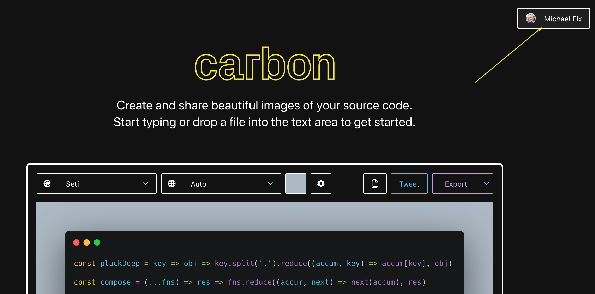Open the background color swatch
Image resolution: width=595 pixels, height=294 pixels.
[296, 183]
